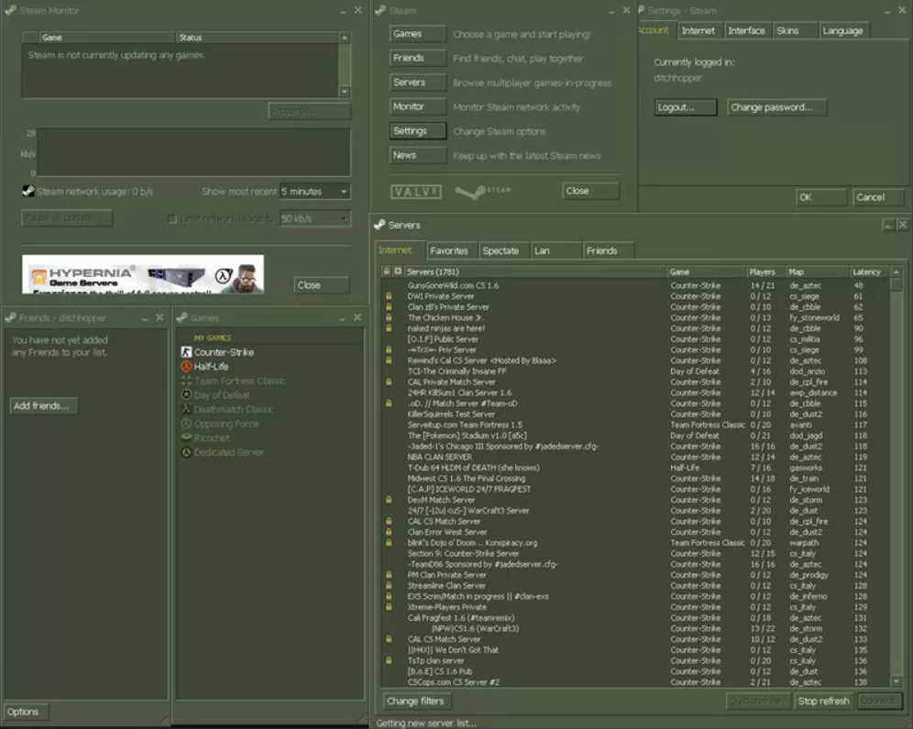Click the Steam logo beside VALVE
Screen dimensions: 913x729
(483, 191)
